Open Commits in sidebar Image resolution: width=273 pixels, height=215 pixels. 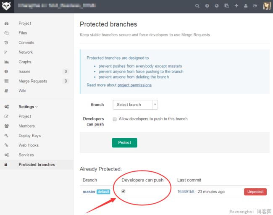point(26,42)
